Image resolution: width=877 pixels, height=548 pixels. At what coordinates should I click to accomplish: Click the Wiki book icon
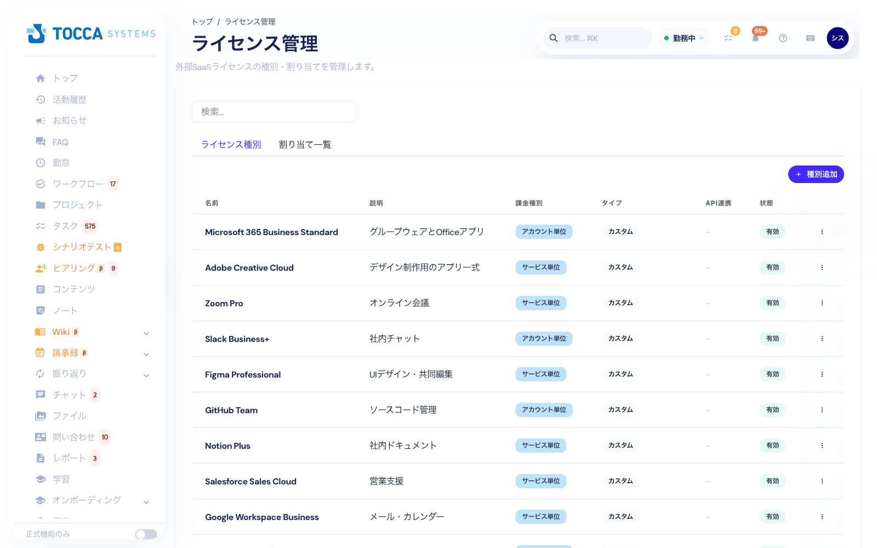(x=40, y=332)
